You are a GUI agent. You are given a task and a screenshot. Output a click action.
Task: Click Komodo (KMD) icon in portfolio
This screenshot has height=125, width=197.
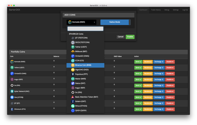(12, 62)
